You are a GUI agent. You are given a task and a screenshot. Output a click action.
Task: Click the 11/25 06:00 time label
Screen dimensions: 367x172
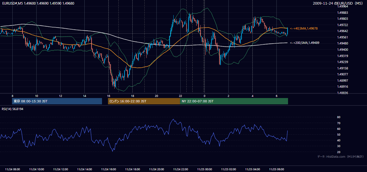[277, 169]
